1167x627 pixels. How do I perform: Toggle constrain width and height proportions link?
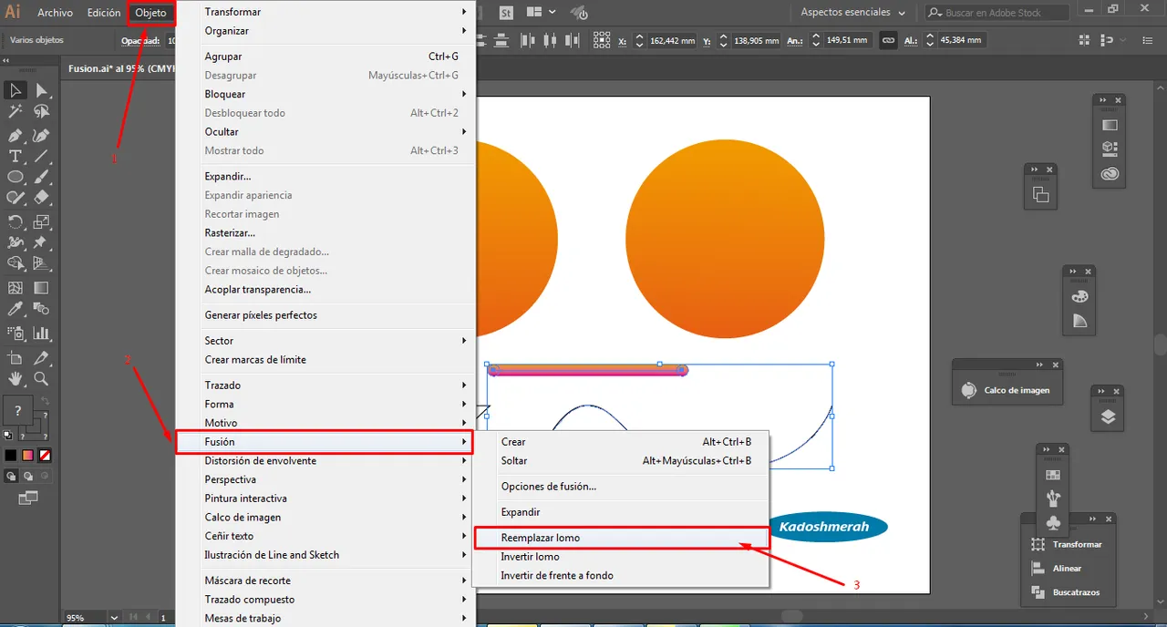point(887,41)
